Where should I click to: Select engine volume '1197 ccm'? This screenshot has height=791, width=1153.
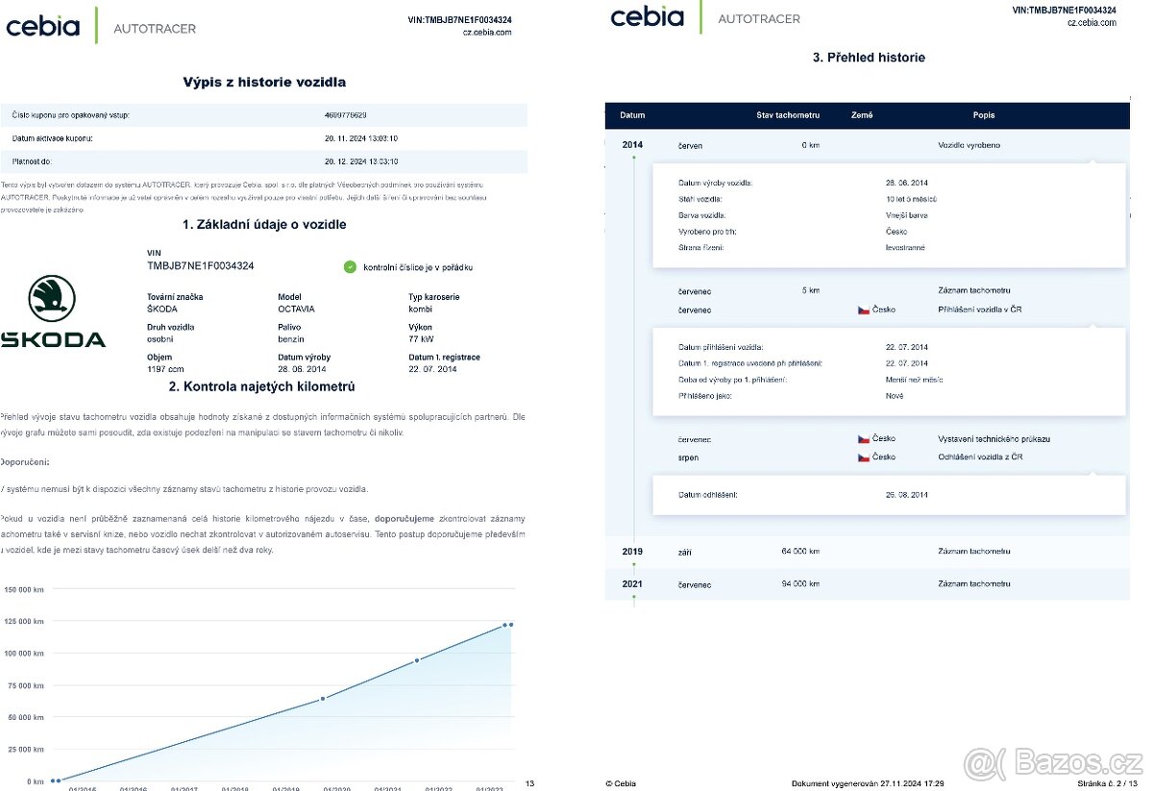pyautogui.click(x=165, y=369)
